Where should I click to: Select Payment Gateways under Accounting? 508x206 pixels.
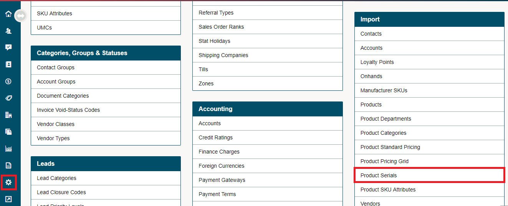pos(267,180)
